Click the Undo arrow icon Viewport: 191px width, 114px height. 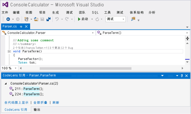57,19
